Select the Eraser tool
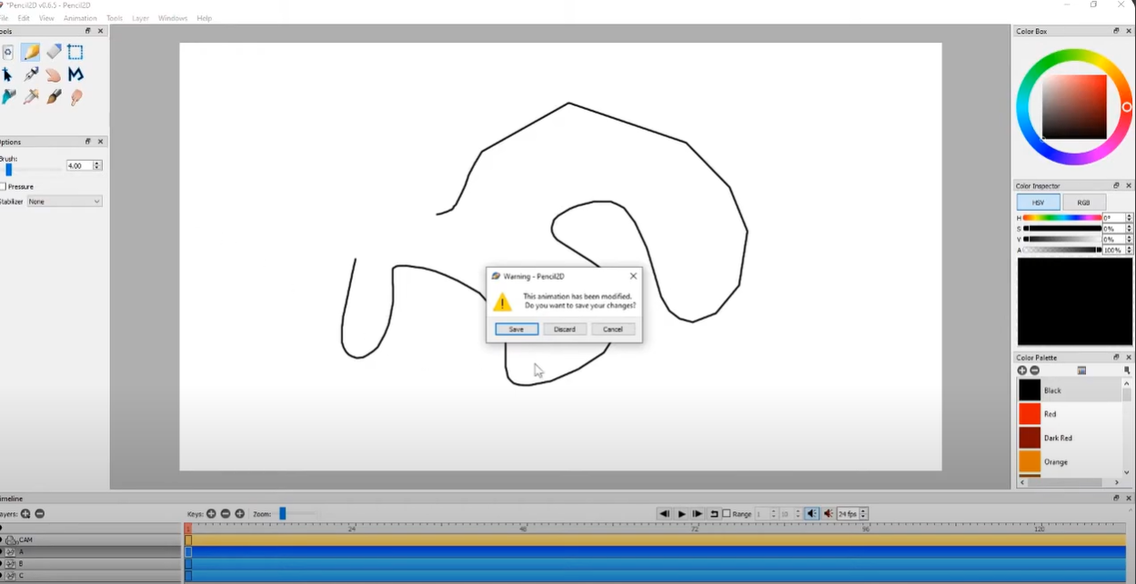1136x584 pixels. coord(53,51)
